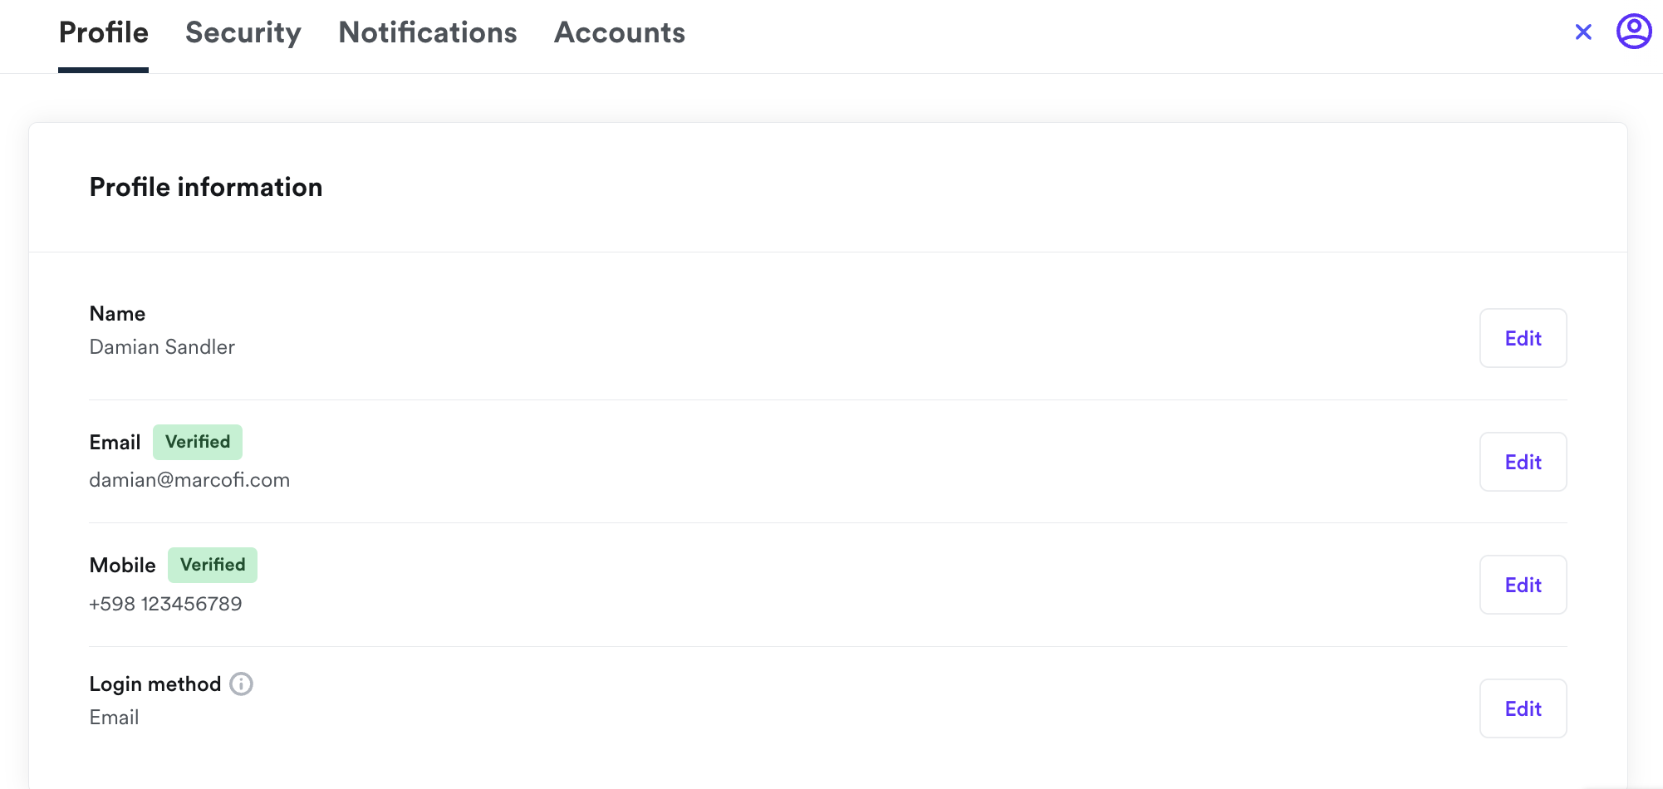Image resolution: width=1663 pixels, height=789 pixels.
Task: Click the phone number +598 123456789
Action: pyautogui.click(x=165, y=604)
